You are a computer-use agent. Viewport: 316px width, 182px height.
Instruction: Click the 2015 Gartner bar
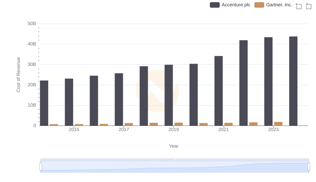click(79, 125)
